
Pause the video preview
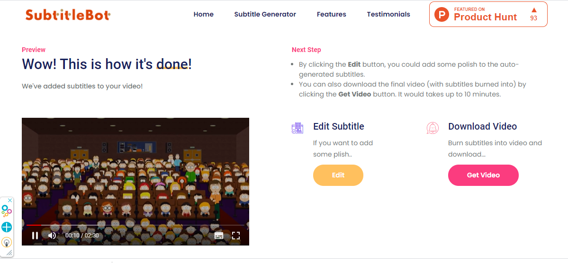(x=35, y=236)
